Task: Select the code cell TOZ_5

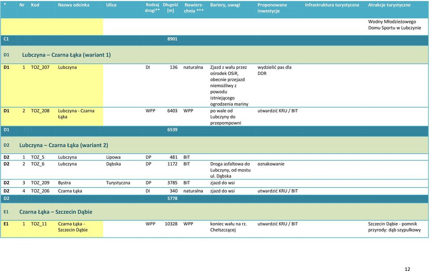Action: pyautogui.click(x=38, y=157)
